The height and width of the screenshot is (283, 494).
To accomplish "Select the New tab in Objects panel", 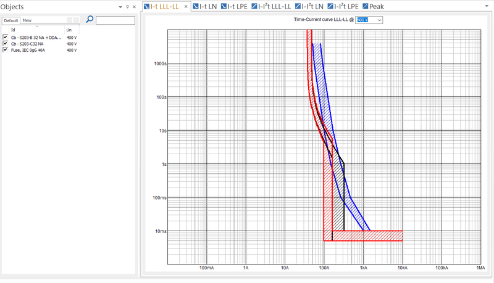I will pyautogui.click(x=27, y=20).
